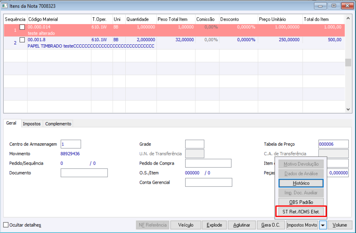Close the Itens da Nota window
The height and width of the screenshot is (233, 356).
click(347, 6)
